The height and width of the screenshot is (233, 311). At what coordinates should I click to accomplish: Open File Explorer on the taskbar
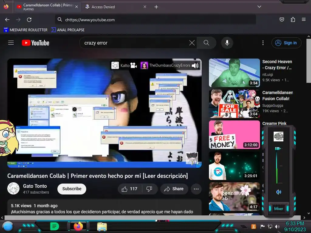102,226
